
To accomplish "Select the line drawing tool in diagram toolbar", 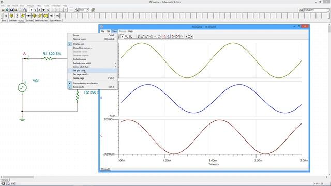I will [x=155, y=37].
